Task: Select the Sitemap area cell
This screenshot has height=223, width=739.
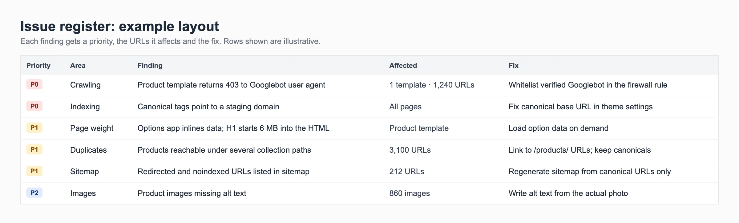Action: 84,171
